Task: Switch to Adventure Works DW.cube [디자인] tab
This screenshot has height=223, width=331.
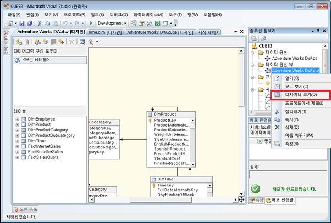Action: click(x=160, y=32)
